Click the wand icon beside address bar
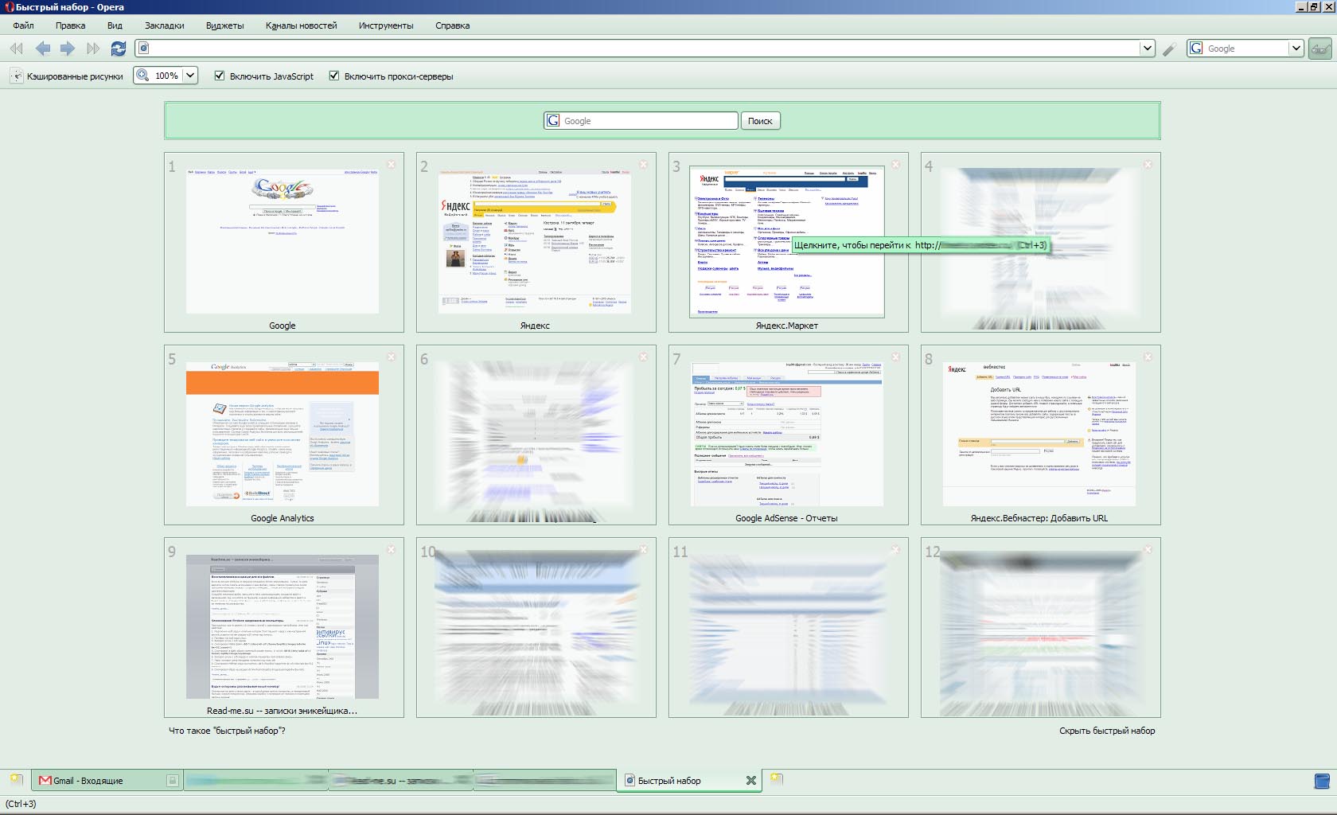Viewport: 1337px width, 815px height. click(1169, 49)
